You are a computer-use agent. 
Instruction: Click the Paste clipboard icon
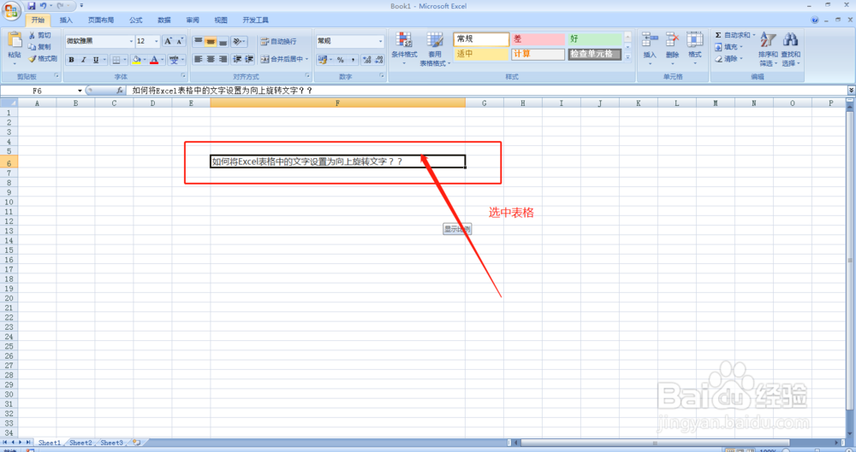[15, 39]
